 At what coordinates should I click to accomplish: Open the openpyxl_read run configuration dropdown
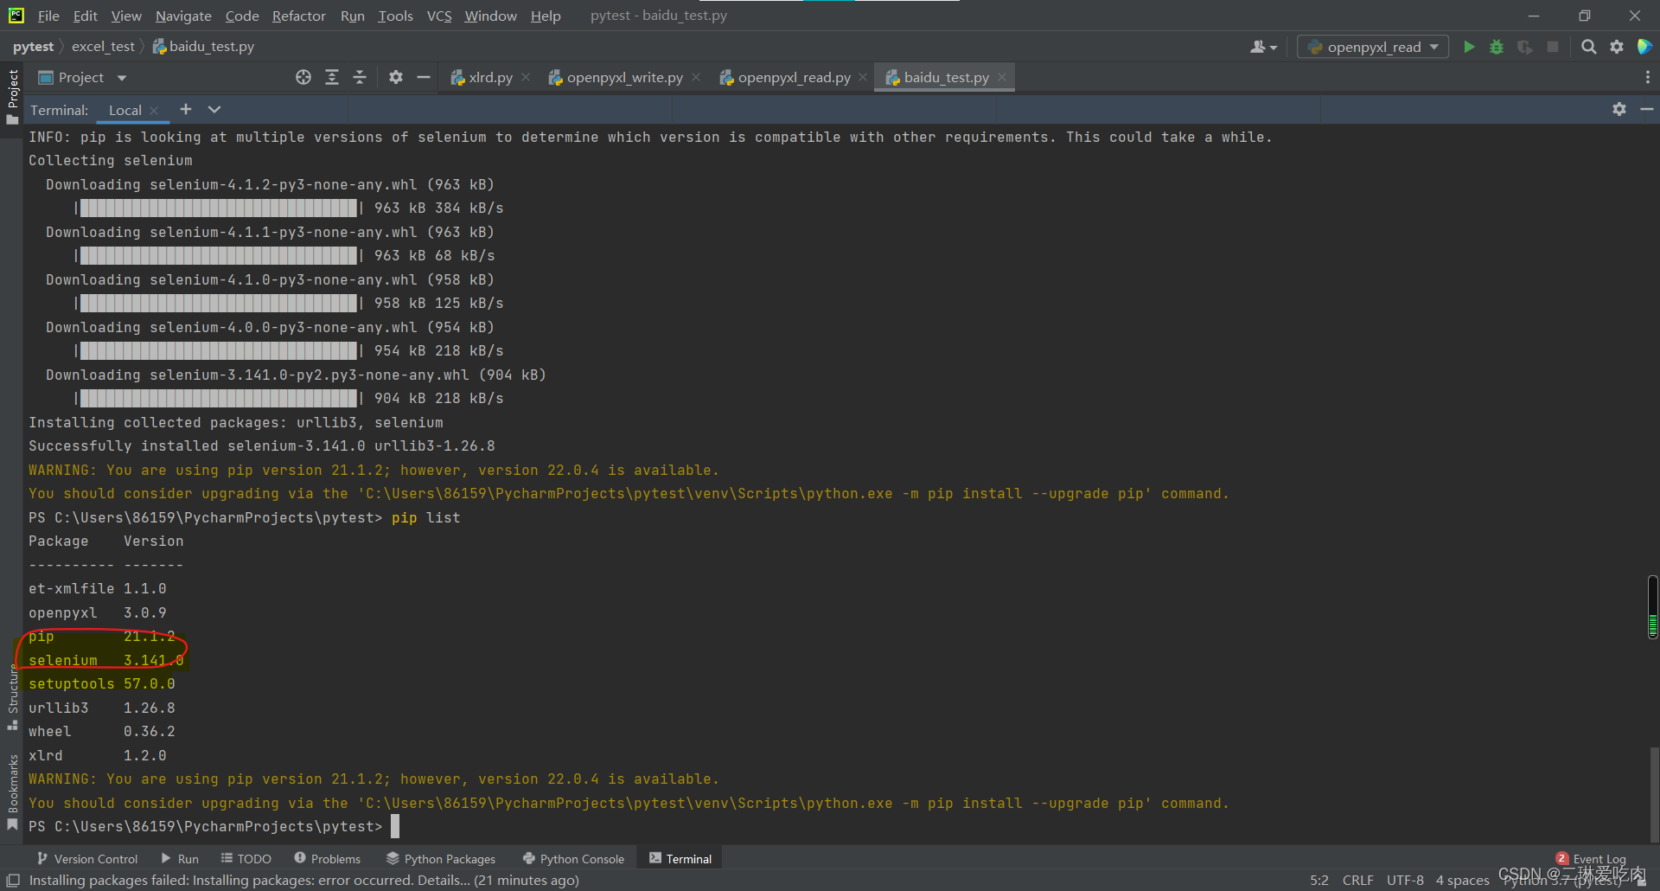click(1432, 47)
